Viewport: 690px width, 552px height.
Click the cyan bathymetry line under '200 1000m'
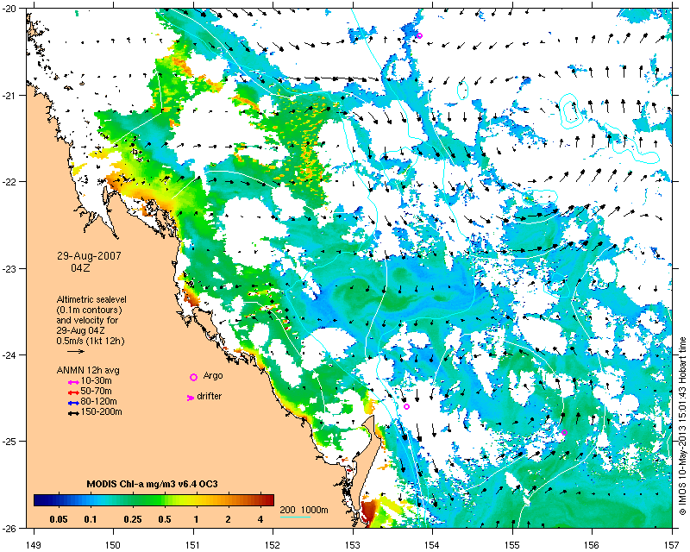295,517
